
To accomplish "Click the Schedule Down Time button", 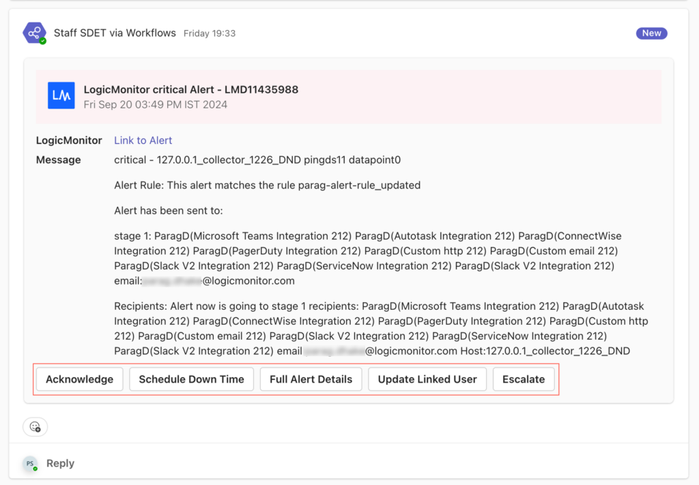I will pyautogui.click(x=191, y=379).
